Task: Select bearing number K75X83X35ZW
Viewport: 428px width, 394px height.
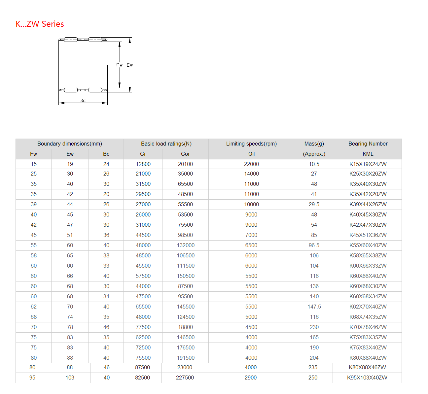Action: click(x=368, y=337)
